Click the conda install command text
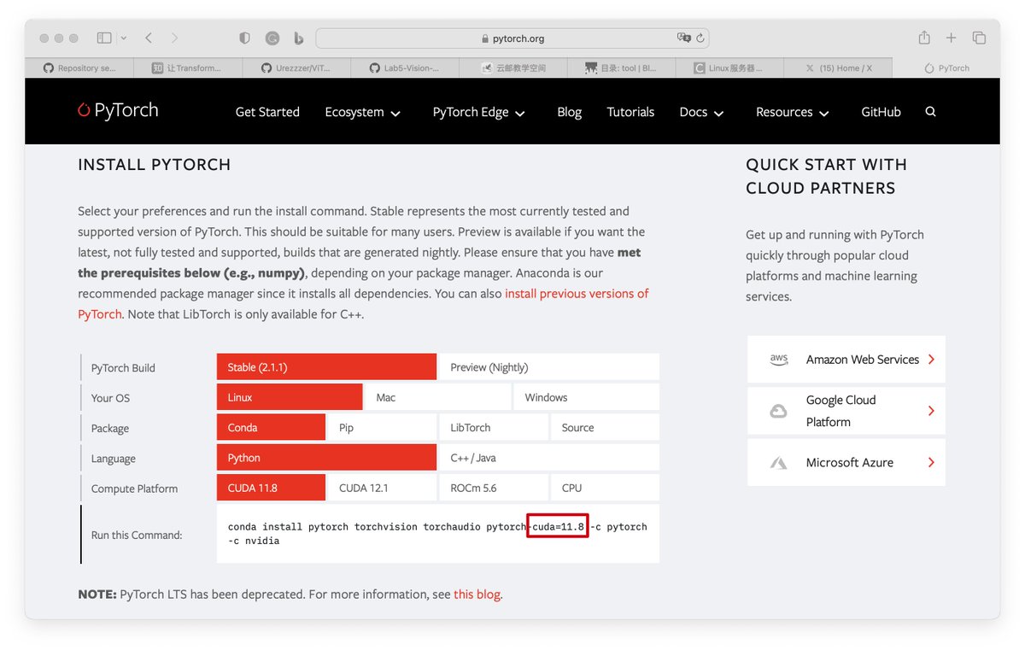 coord(437,534)
